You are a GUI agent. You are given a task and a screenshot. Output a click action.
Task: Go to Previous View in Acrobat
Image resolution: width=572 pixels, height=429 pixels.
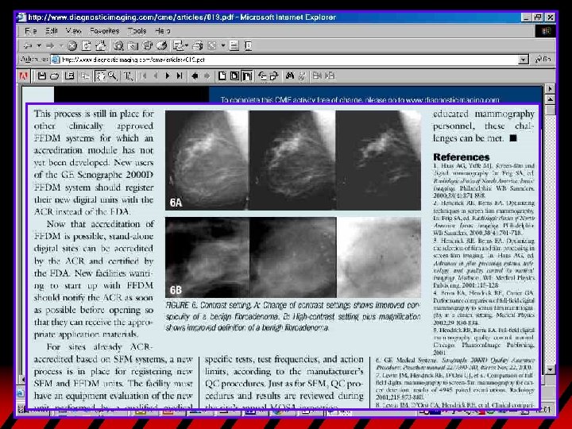click(195, 76)
